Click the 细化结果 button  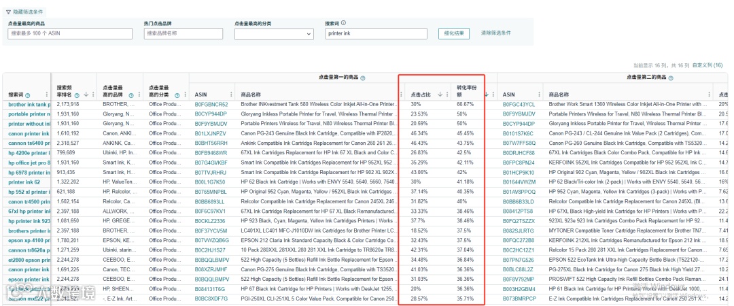coord(453,33)
